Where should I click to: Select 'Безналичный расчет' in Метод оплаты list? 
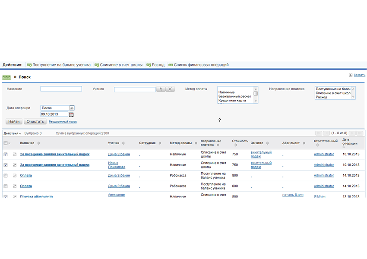[235, 96]
